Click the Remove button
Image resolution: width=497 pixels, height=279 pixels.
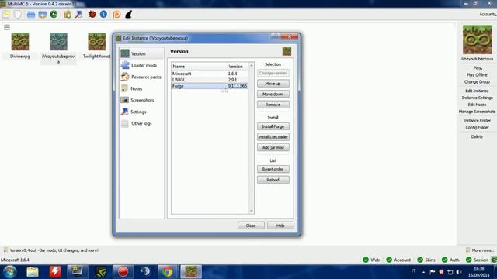[273, 105]
